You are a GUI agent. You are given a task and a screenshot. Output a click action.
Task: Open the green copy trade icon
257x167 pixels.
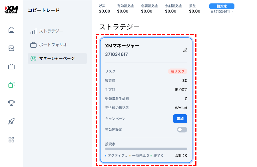point(11,85)
